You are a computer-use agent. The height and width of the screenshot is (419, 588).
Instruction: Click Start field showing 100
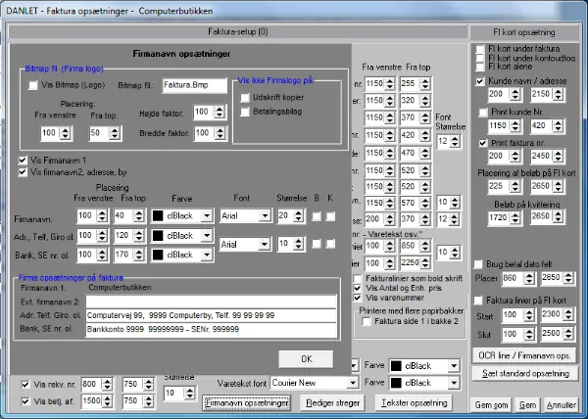tap(513, 315)
